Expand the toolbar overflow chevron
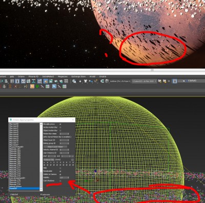This screenshot has height=203, width=205. 169,81
